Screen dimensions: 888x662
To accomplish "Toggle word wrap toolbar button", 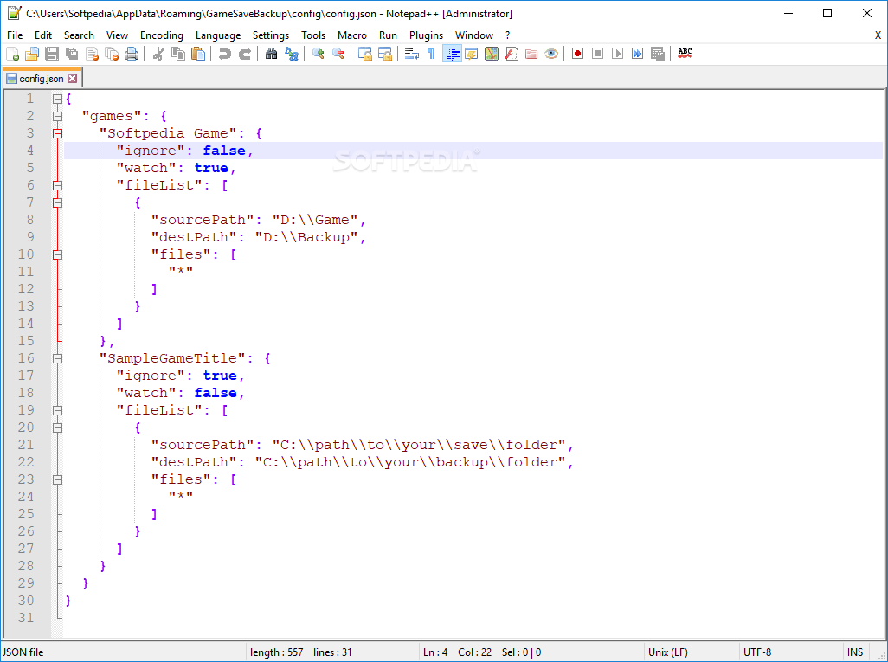I will [x=412, y=54].
